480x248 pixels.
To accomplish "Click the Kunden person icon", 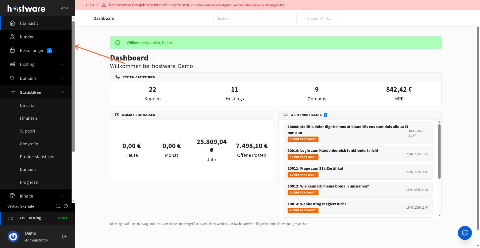I will [12, 37].
